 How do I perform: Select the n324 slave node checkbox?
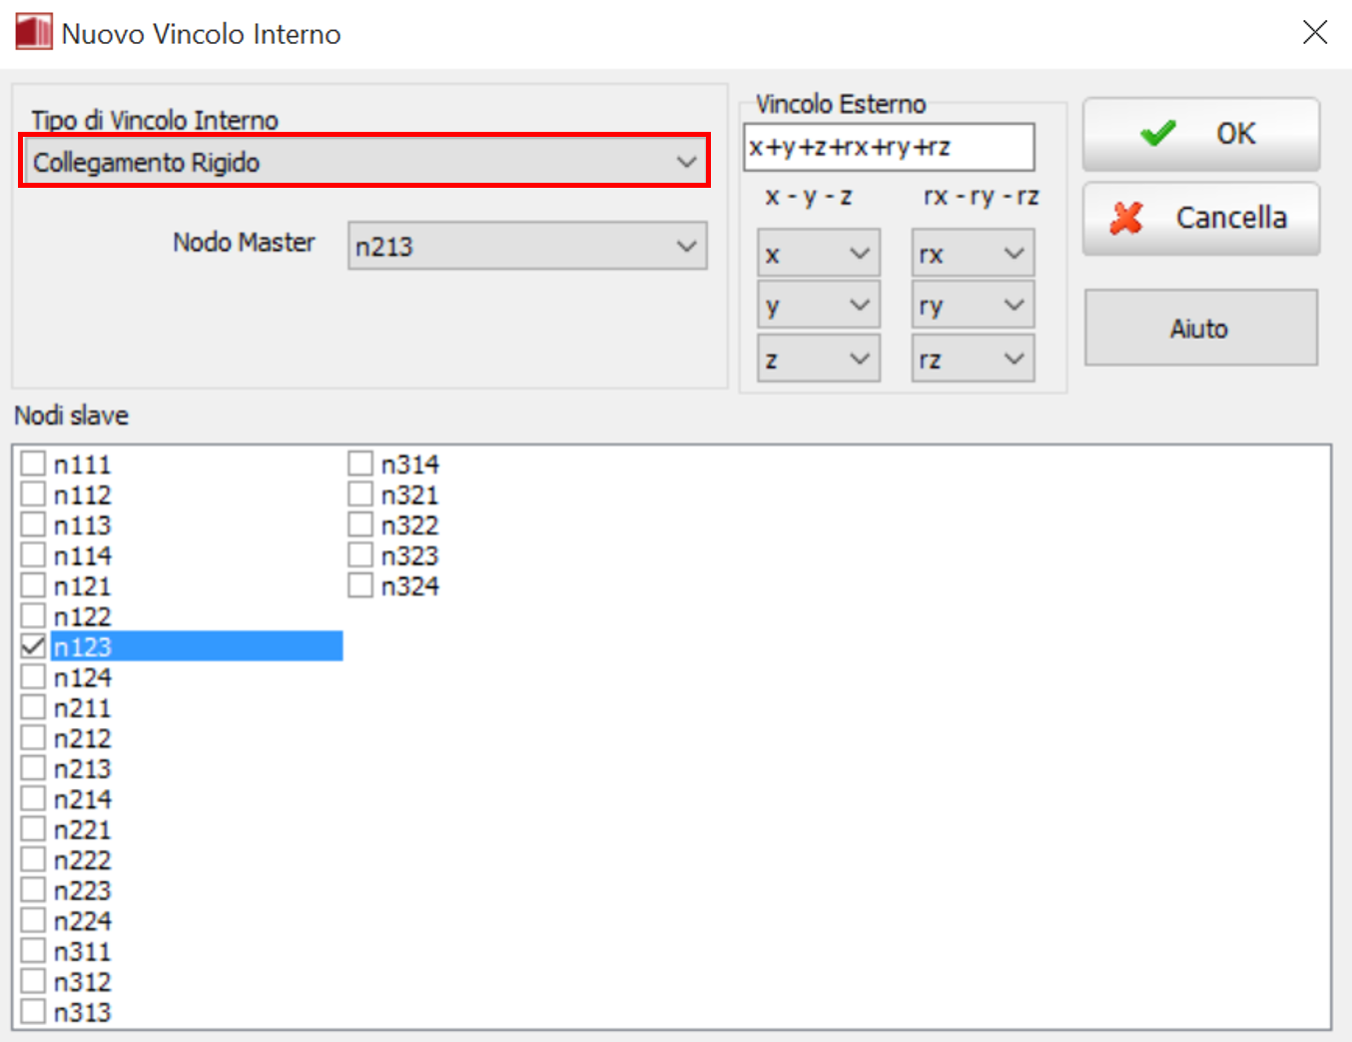tap(360, 585)
